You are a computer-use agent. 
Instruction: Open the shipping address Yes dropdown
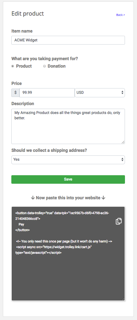[x=68, y=160]
